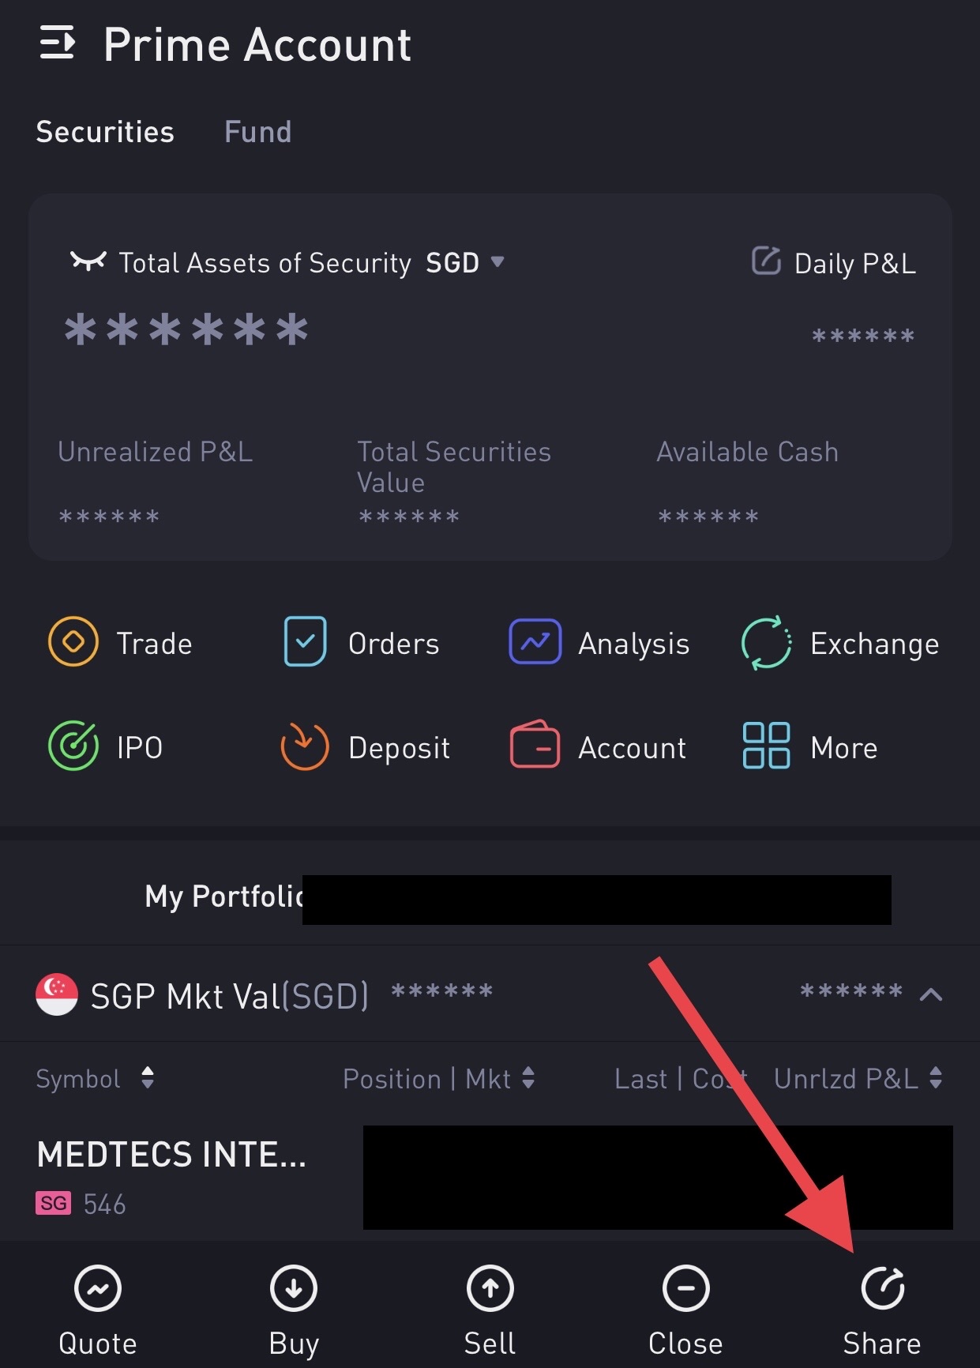The width and height of the screenshot is (980, 1368).
Task: Open the IPO radar icon
Action: click(73, 746)
